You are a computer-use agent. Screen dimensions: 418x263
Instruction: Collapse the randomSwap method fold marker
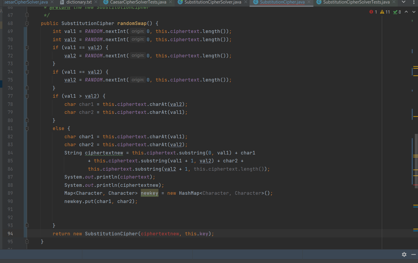coord(27,24)
